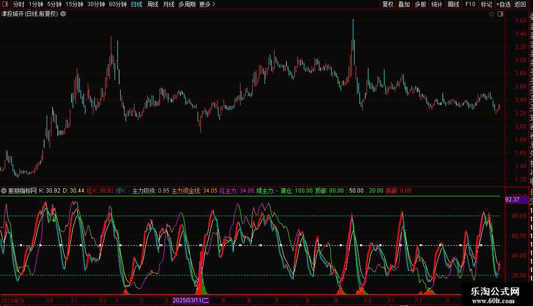The image size is (533, 306).
Task: Select the 分时 intraday view
Action: click(x=19, y=4)
